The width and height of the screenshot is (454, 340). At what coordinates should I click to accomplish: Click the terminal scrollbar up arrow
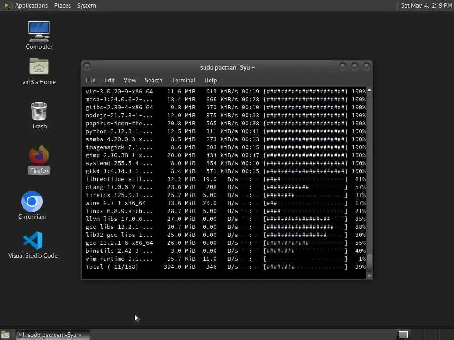tap(369, 90)
